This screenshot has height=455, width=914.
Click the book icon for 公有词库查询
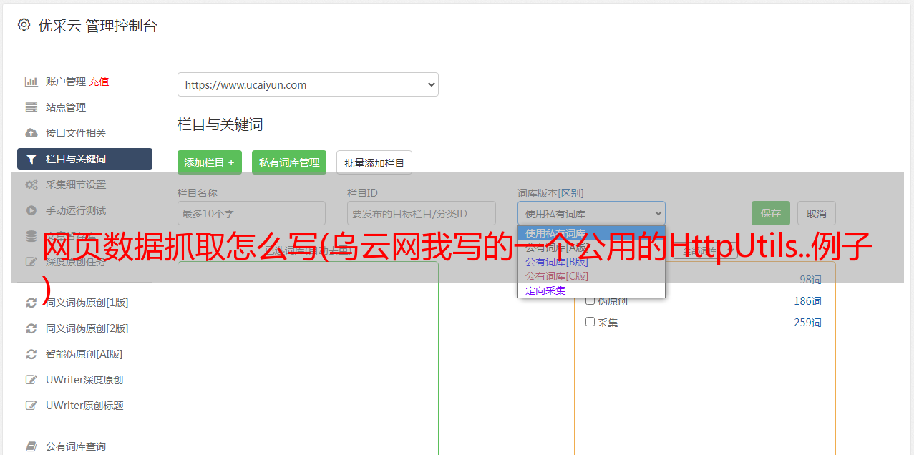(x=31, y=446)
